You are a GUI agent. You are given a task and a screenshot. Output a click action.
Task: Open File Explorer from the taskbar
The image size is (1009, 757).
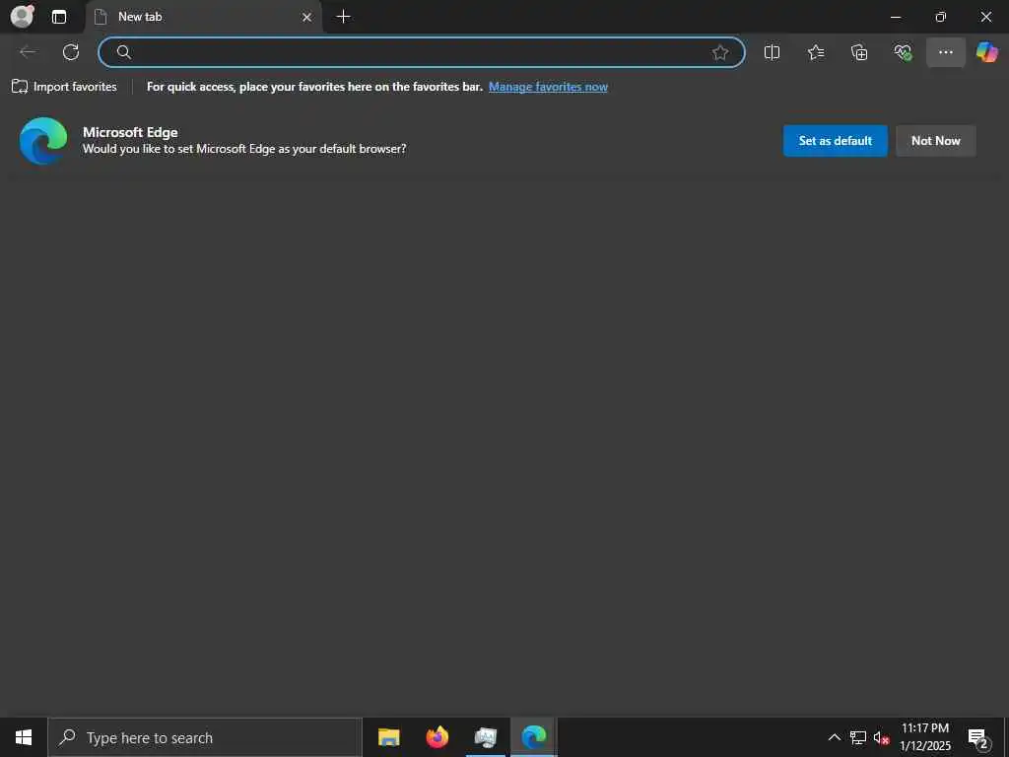coord(388,737)
